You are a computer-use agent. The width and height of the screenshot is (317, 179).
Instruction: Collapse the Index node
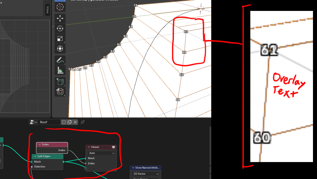(40, 145)
